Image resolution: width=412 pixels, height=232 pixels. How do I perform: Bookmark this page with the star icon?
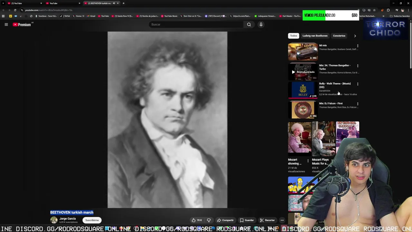click(x=374, y=10)
